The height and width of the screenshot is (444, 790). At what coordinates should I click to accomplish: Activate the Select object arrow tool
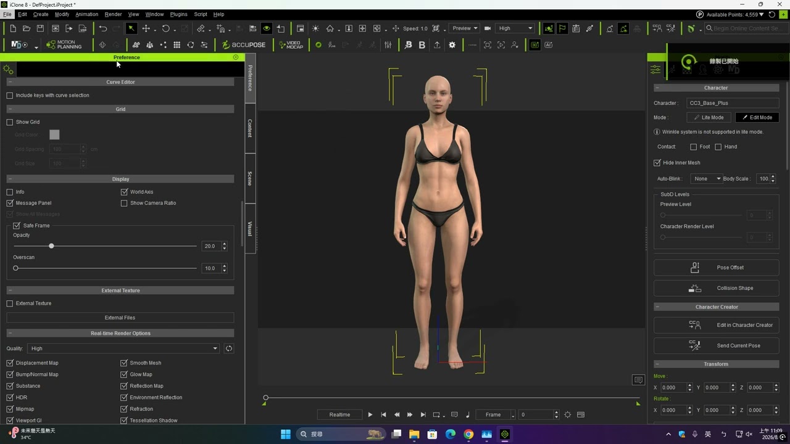pos(131,28)
